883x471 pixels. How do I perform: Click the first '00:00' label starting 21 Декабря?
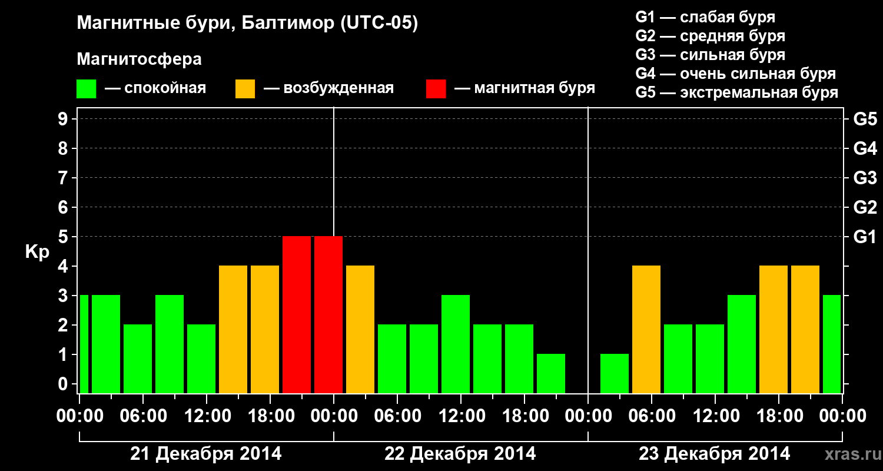[x=79, y=416]
